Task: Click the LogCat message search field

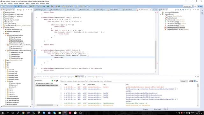Action: coord(120,81)
